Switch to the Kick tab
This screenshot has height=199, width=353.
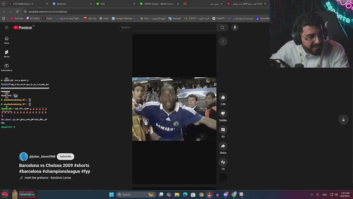coord(116,4)
